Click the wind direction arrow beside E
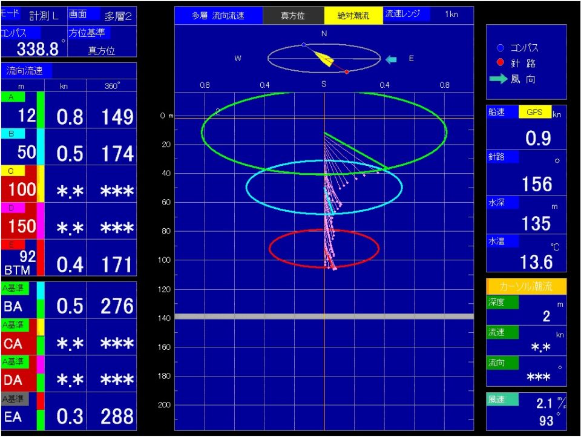This screenshot has width=581, height=437. coord(391,59)
